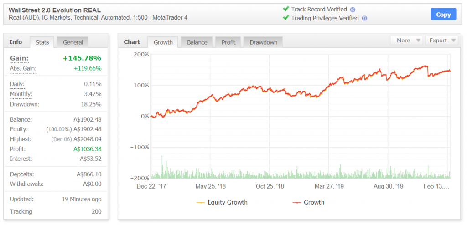Click the help icon beside Track Record Verified
Viewport: 467px width, 225px height.
pyautogui.click(x=353, y=10)
